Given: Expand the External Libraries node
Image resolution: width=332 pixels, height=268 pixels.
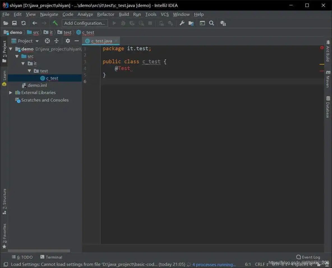Looking at the screenshot, I should coord(10,92).
